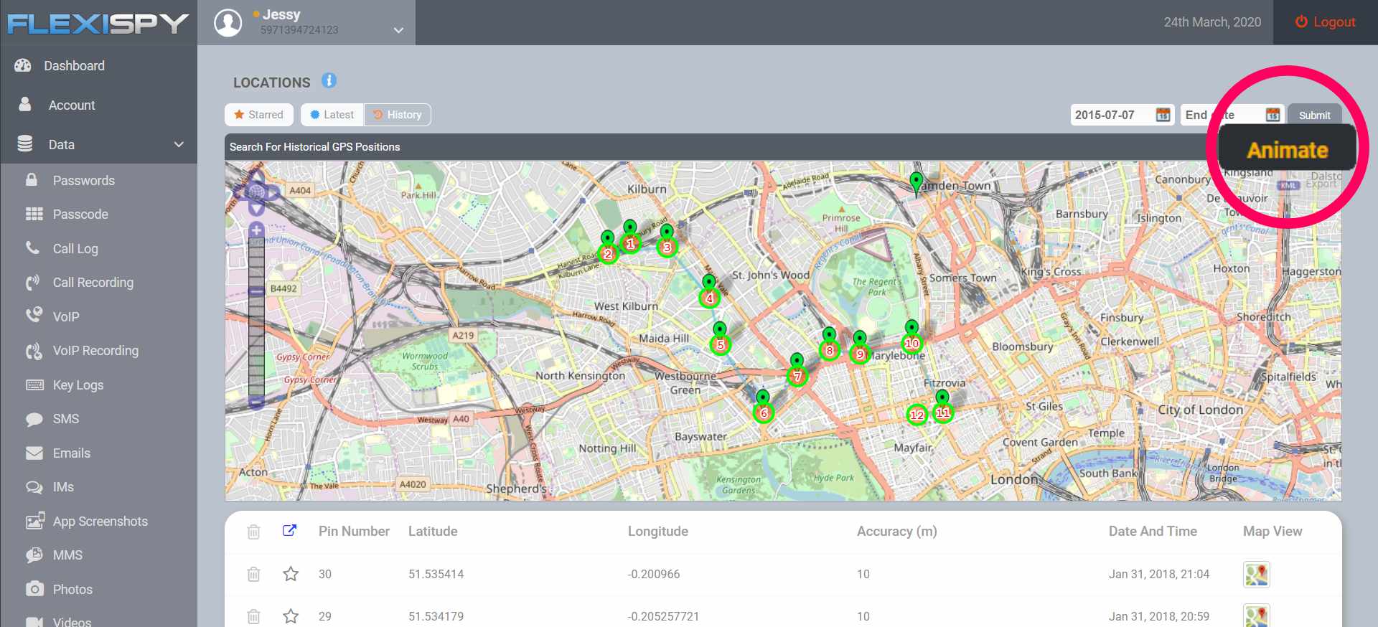The image size is (1378, 627).
Task: Sort by Pin Number column
Action: pyautogui.click(x=354, y=531)
